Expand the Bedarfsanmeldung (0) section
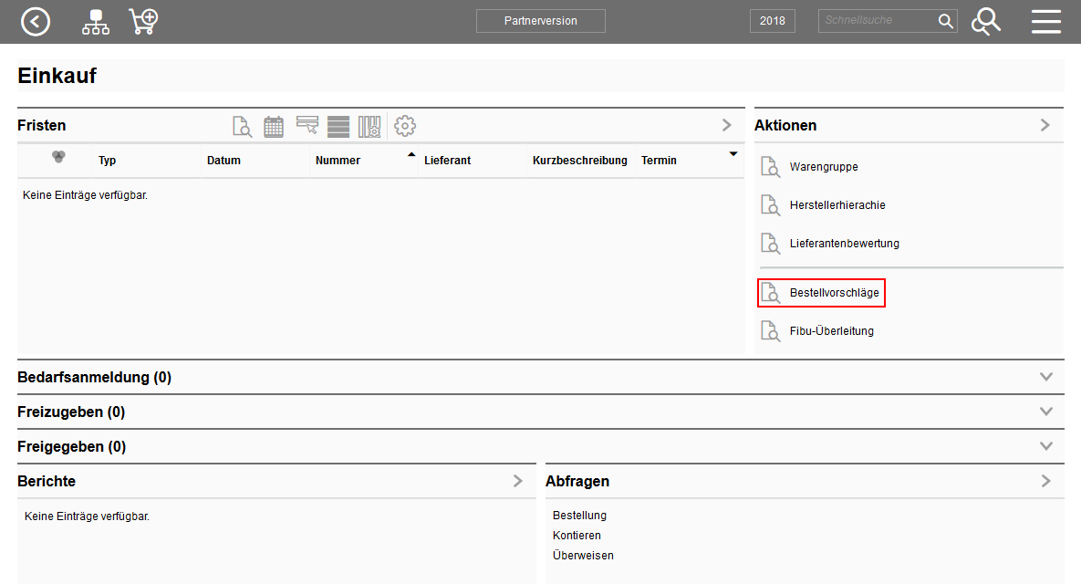This screenshot has height=584, width=1081. [x=1045, y=377]
